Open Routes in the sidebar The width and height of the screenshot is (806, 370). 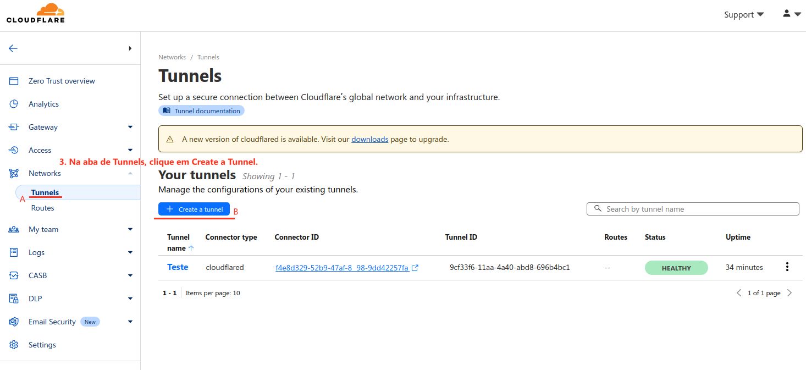(x=42, y=208)
